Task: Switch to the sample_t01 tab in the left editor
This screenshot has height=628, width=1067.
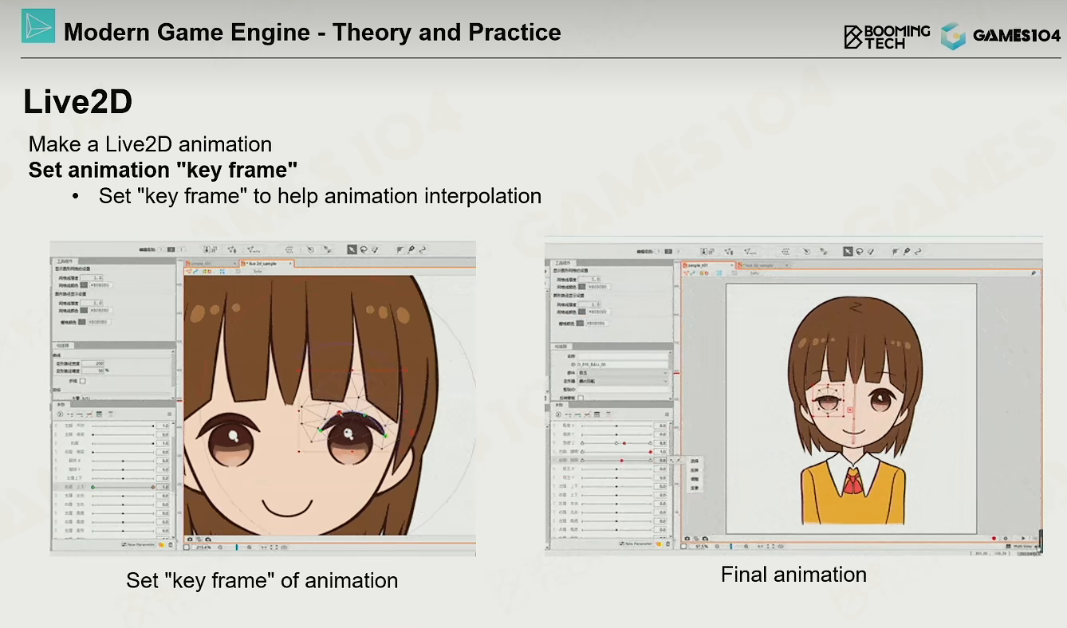Action: 211,263
